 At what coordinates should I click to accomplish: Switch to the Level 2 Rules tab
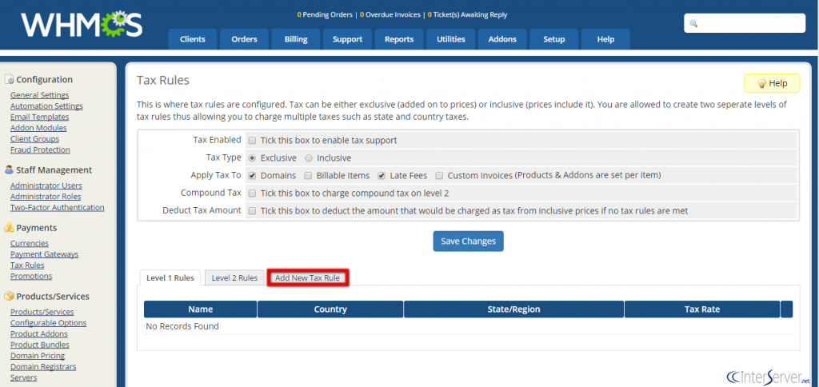tap(234, 277)
